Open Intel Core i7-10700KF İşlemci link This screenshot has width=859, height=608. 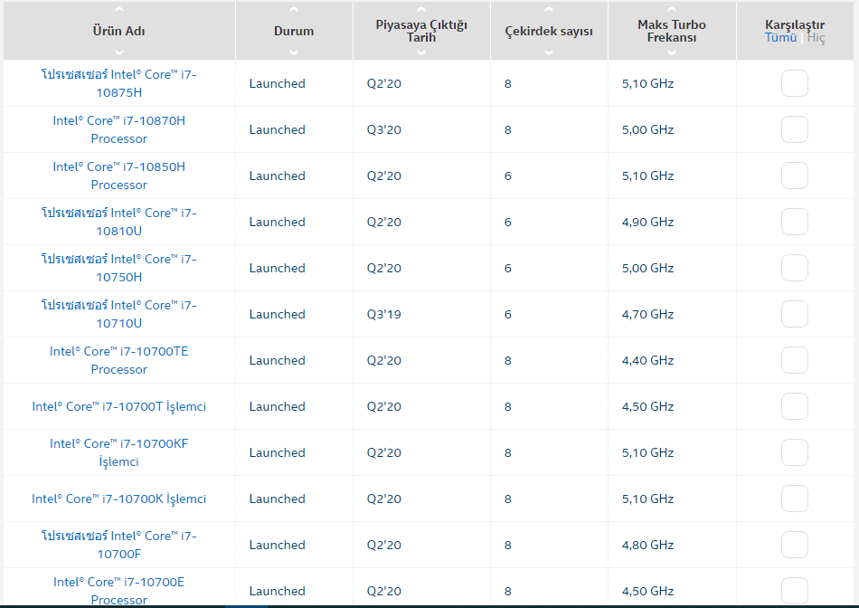point(118,452)
